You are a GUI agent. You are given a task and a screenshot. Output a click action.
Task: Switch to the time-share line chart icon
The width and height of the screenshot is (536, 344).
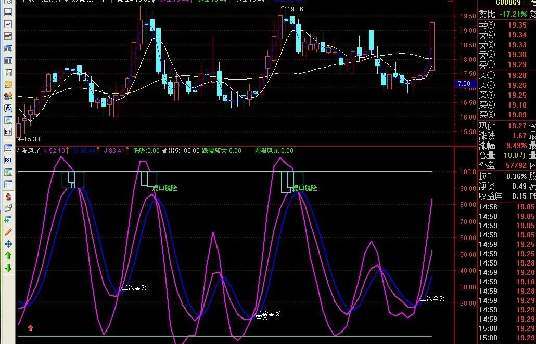(x=8, y=24)
